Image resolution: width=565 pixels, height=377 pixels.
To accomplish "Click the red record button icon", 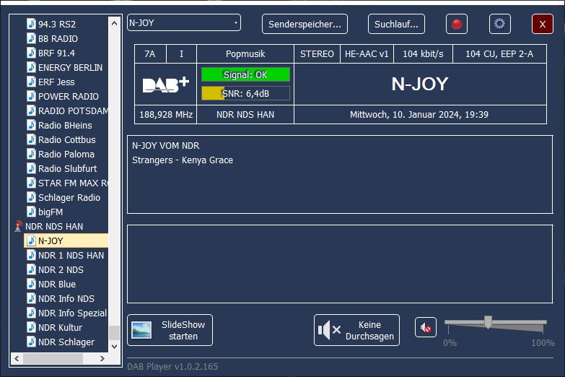I will coord(456,24).
